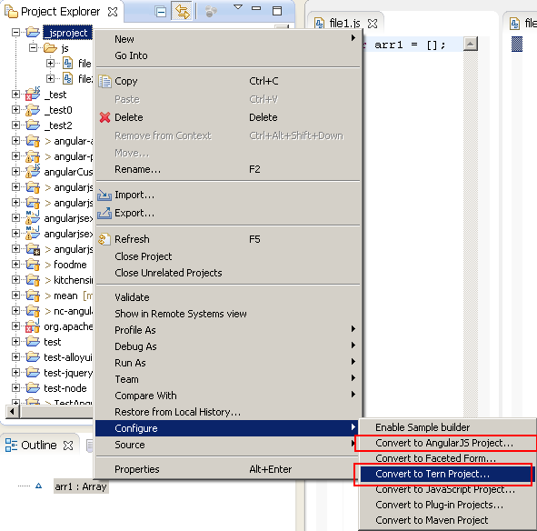Maximize the Project Explorer view

(277, 11)
